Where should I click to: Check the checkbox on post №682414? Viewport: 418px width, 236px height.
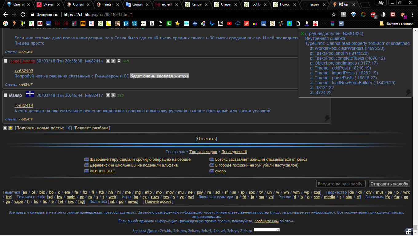[5, 61]
